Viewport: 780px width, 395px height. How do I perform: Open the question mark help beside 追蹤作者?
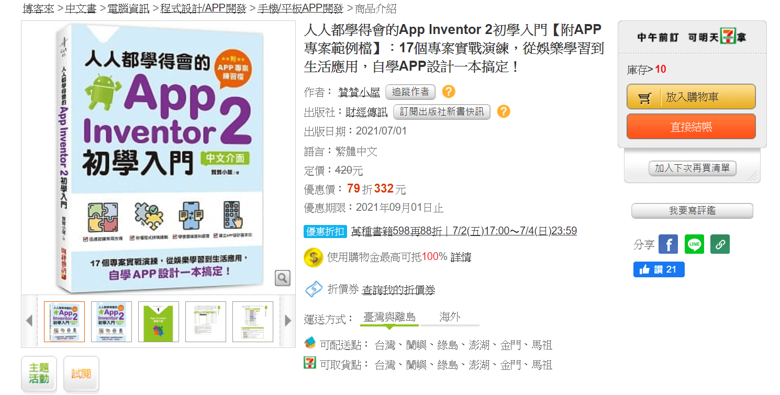[449, 92]
